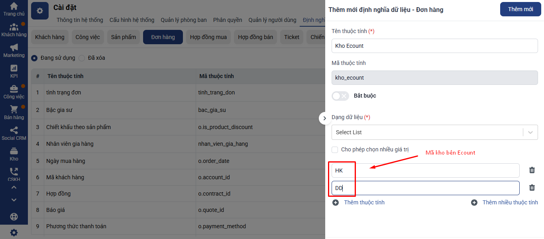Viewport: 544px width, 239px height.
Task: Check Cho phép chọn nhiều giá trị
Action: coord(335,150)
